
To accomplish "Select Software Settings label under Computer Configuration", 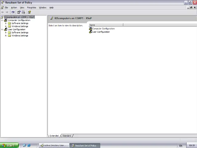I will (x=20, y=23).
